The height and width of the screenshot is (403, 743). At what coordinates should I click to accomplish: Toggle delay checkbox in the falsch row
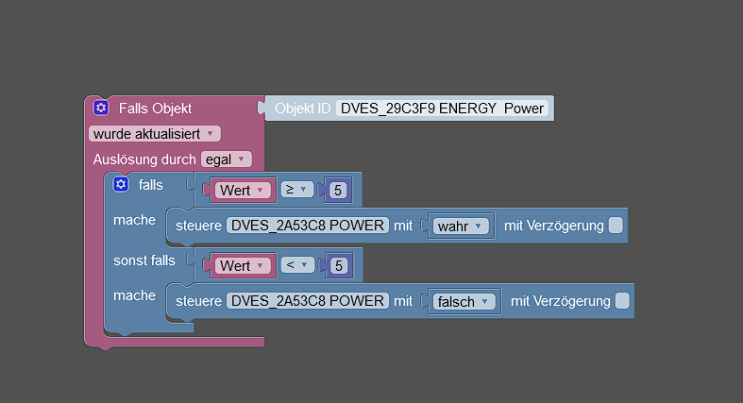click(x=622, y=301)
